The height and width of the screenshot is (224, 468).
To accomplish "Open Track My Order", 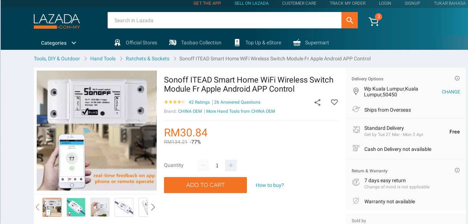I will coord(347,3).
